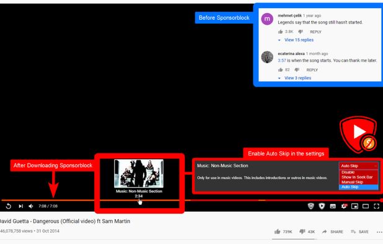Select Disable in skip options
The image size is (383, 244).
point(359,172)
